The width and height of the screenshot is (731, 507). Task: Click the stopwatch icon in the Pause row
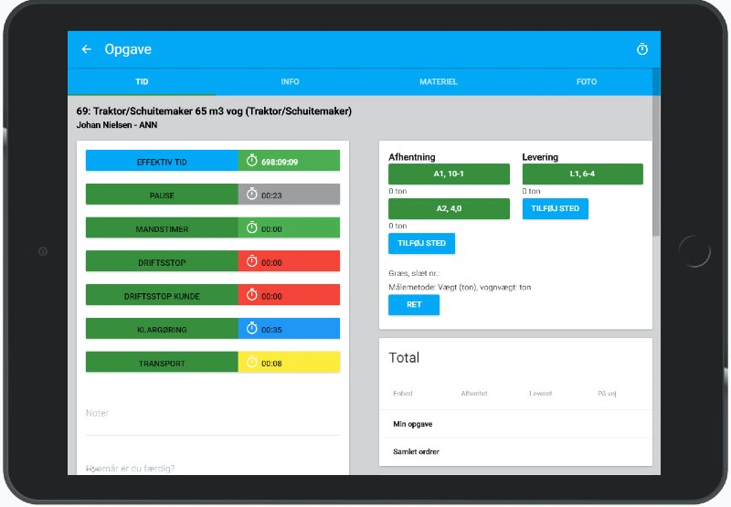pos(252,195)
